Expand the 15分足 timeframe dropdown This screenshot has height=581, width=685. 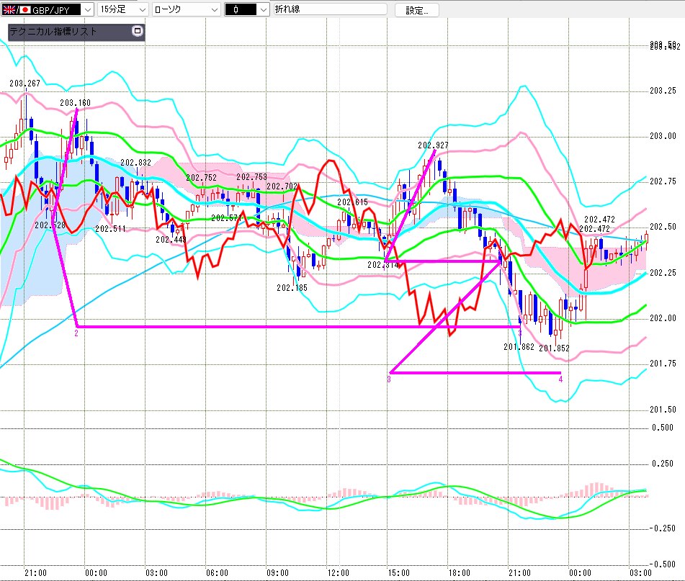(141, 9)
